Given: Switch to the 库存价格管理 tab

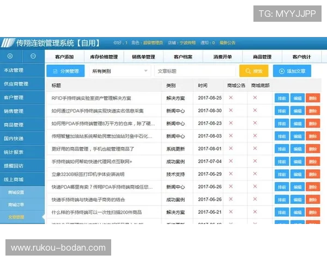Looking at the screenshot, I should coord(104,57).
